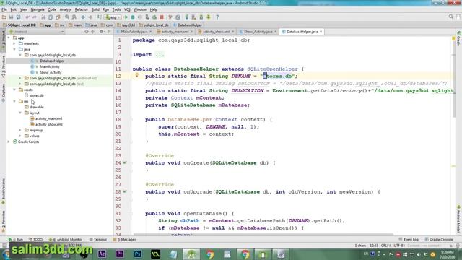
Task: Close the DatabaseHelper.java tab
Action: click(321, 32)
